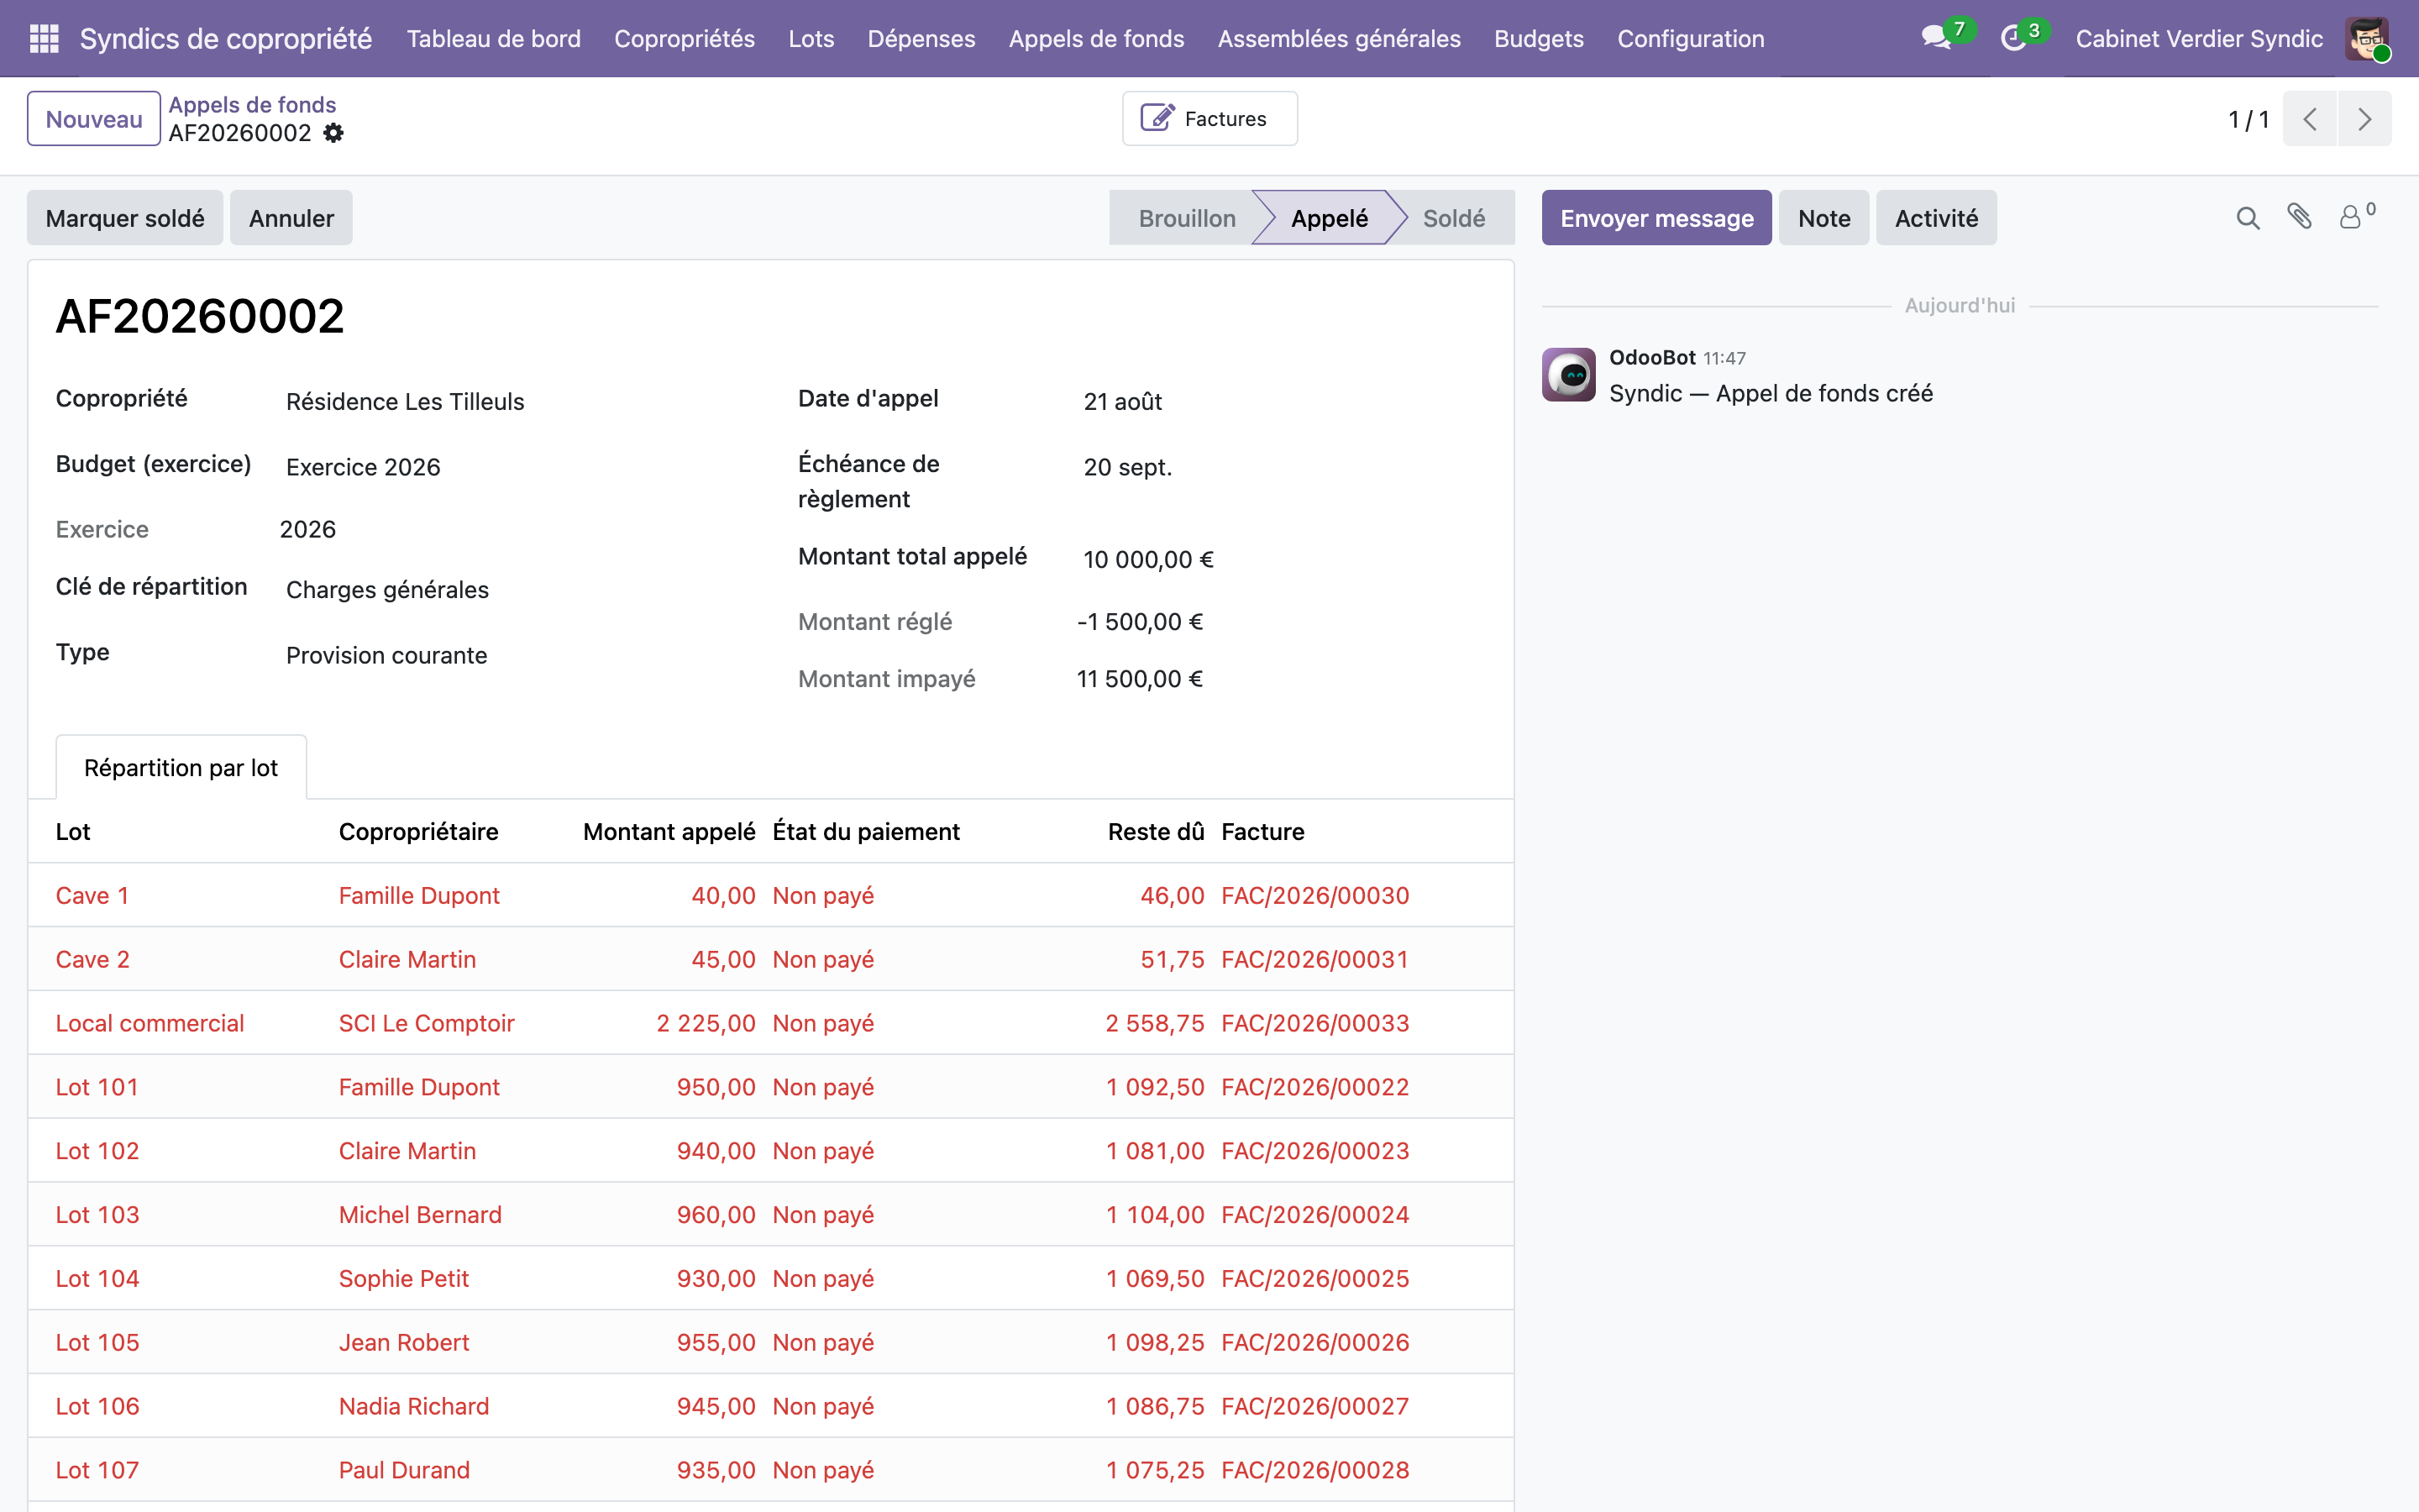Click the Lot 103 row
The height and width of the screenshot is (1512, 2419).
[771, 1214]
